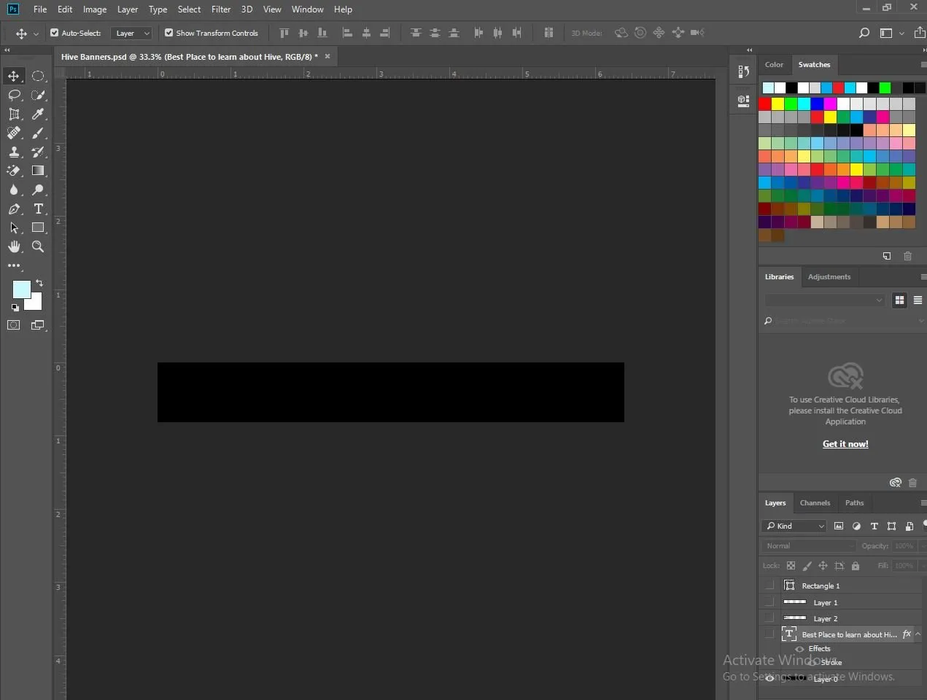
Task: Select the Horizontal Type tool
Action: (38, 209)
